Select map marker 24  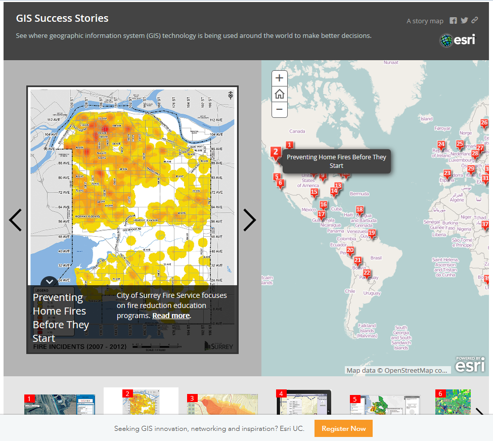coord(441,145)
